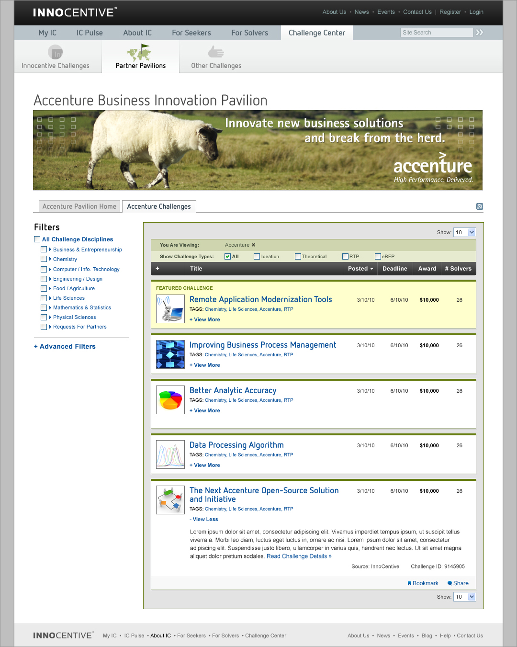Open the Challenge Center nav tab
Viewport: 517px width, 647px height.
point(317,33)
